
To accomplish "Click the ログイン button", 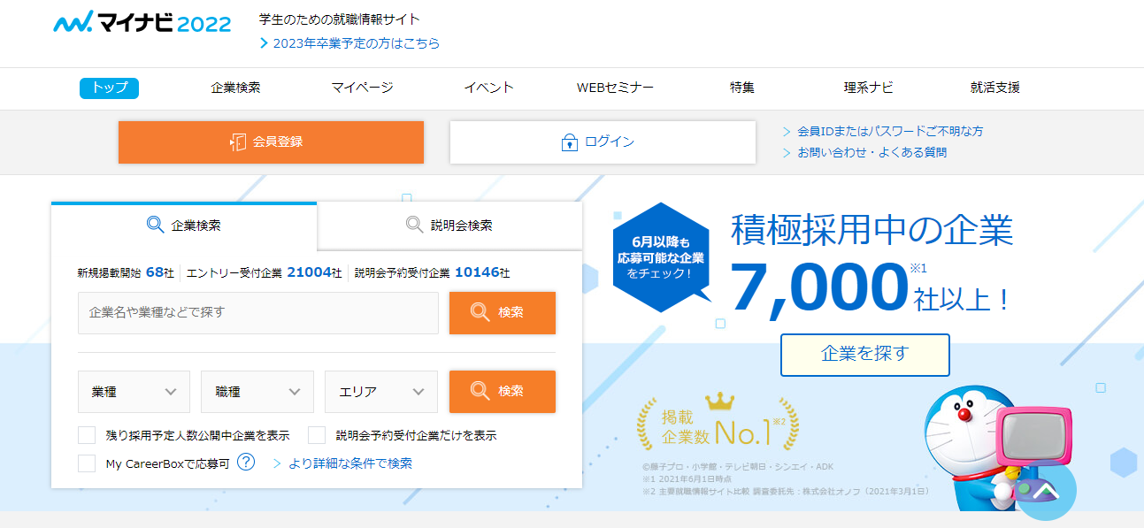I will (603, 142).
